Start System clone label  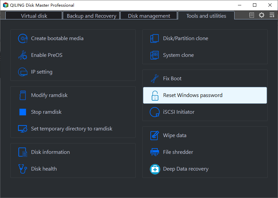click(178, 55)
